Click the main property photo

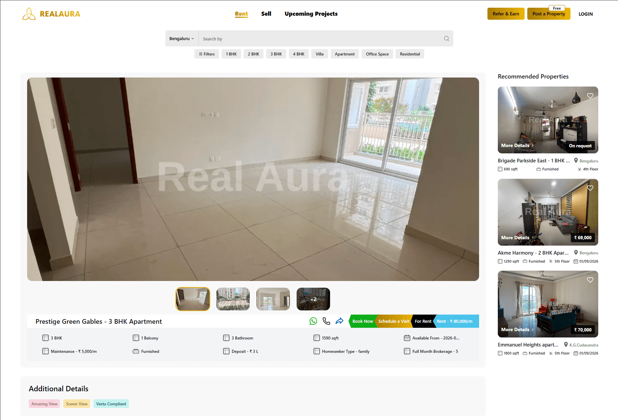point(253,179)
